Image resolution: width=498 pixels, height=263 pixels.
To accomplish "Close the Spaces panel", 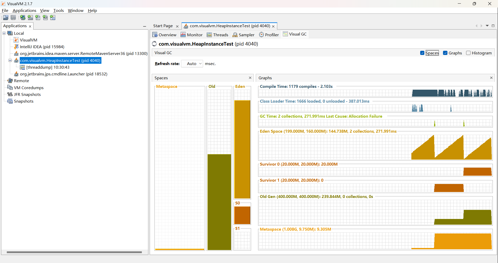I will [x=250, y=78].
